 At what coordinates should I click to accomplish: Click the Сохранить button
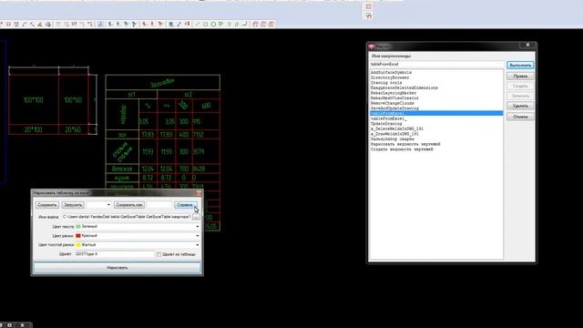[47, 205]
